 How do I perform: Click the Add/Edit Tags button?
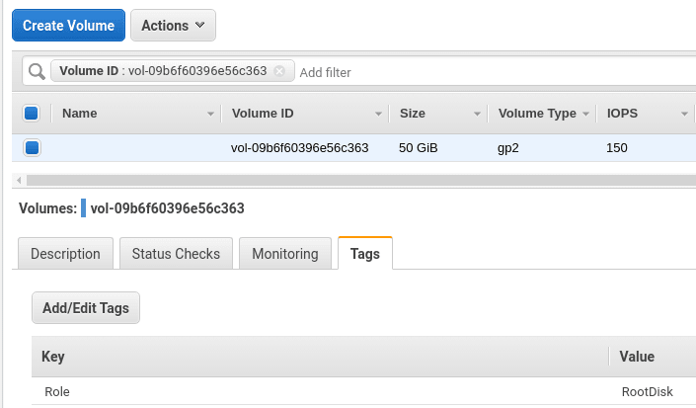(86, 307)
